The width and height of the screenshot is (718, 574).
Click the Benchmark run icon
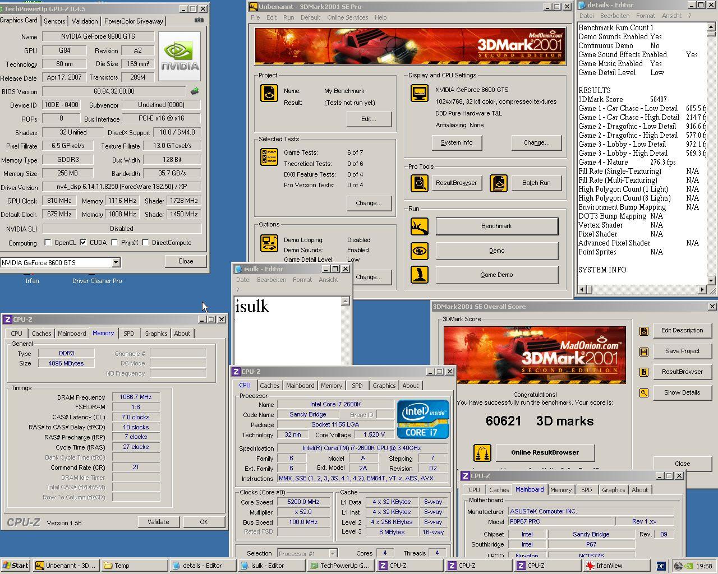tap(420, 226)
